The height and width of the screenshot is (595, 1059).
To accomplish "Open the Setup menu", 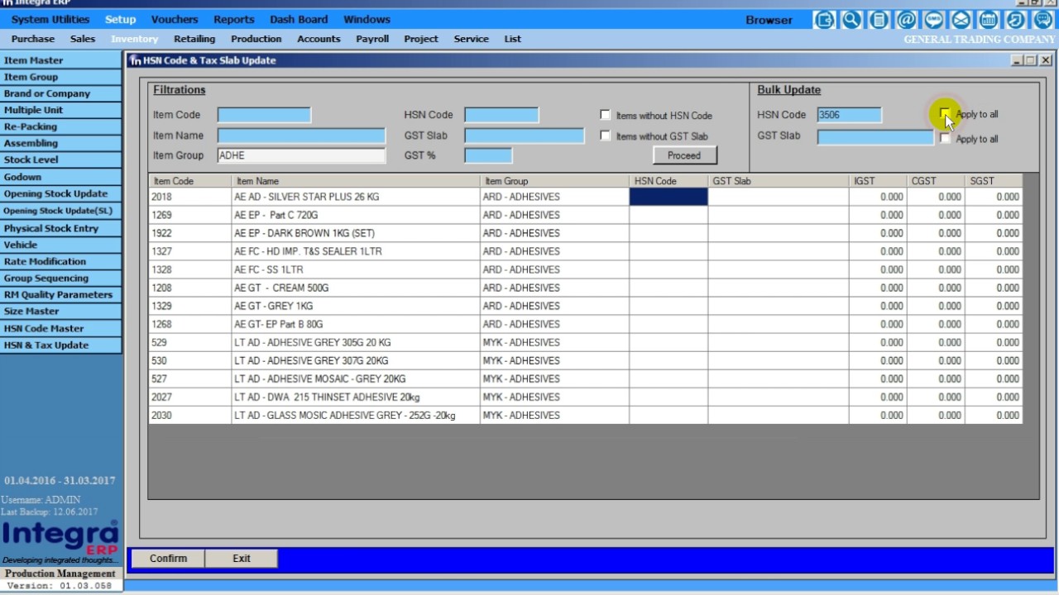I will click(x=120, y=19).
